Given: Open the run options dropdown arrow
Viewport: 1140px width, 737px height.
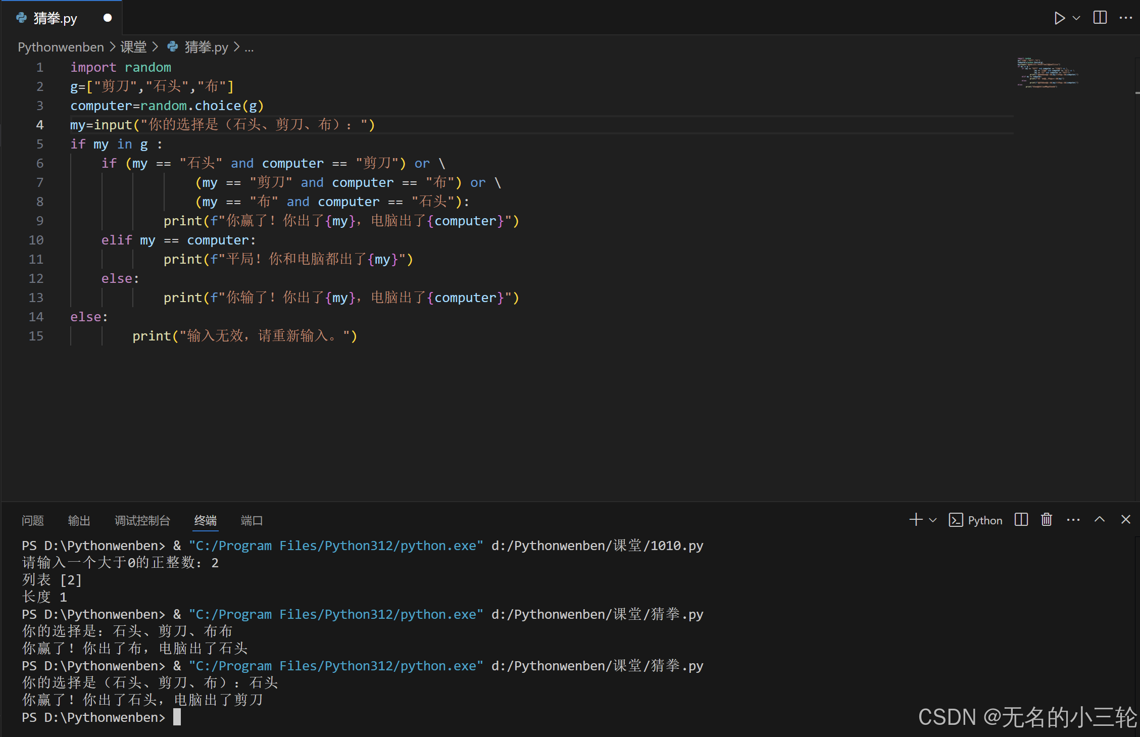Looking at the screenshot, I should 1076,18.
